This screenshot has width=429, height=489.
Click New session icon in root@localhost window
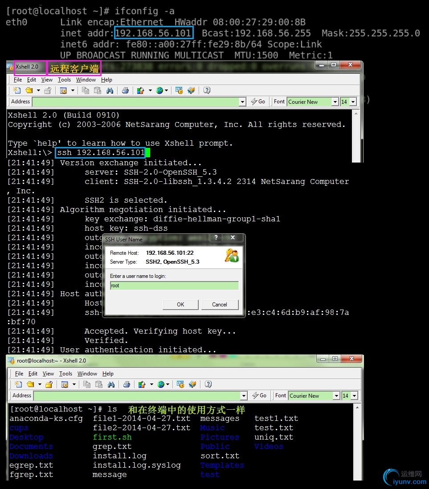18,384
